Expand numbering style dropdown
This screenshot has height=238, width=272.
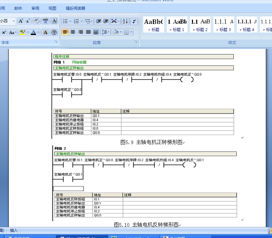pyautogui.click(x=82, y=21)
